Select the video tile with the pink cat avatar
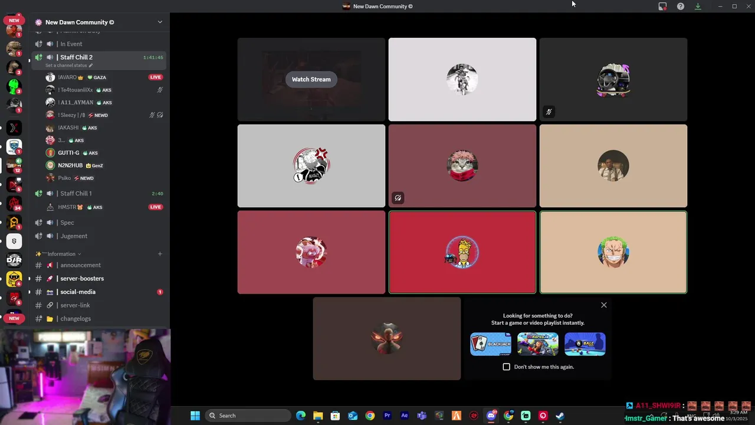This screenshot has width=755, height=425. click(x=462, y=166)
